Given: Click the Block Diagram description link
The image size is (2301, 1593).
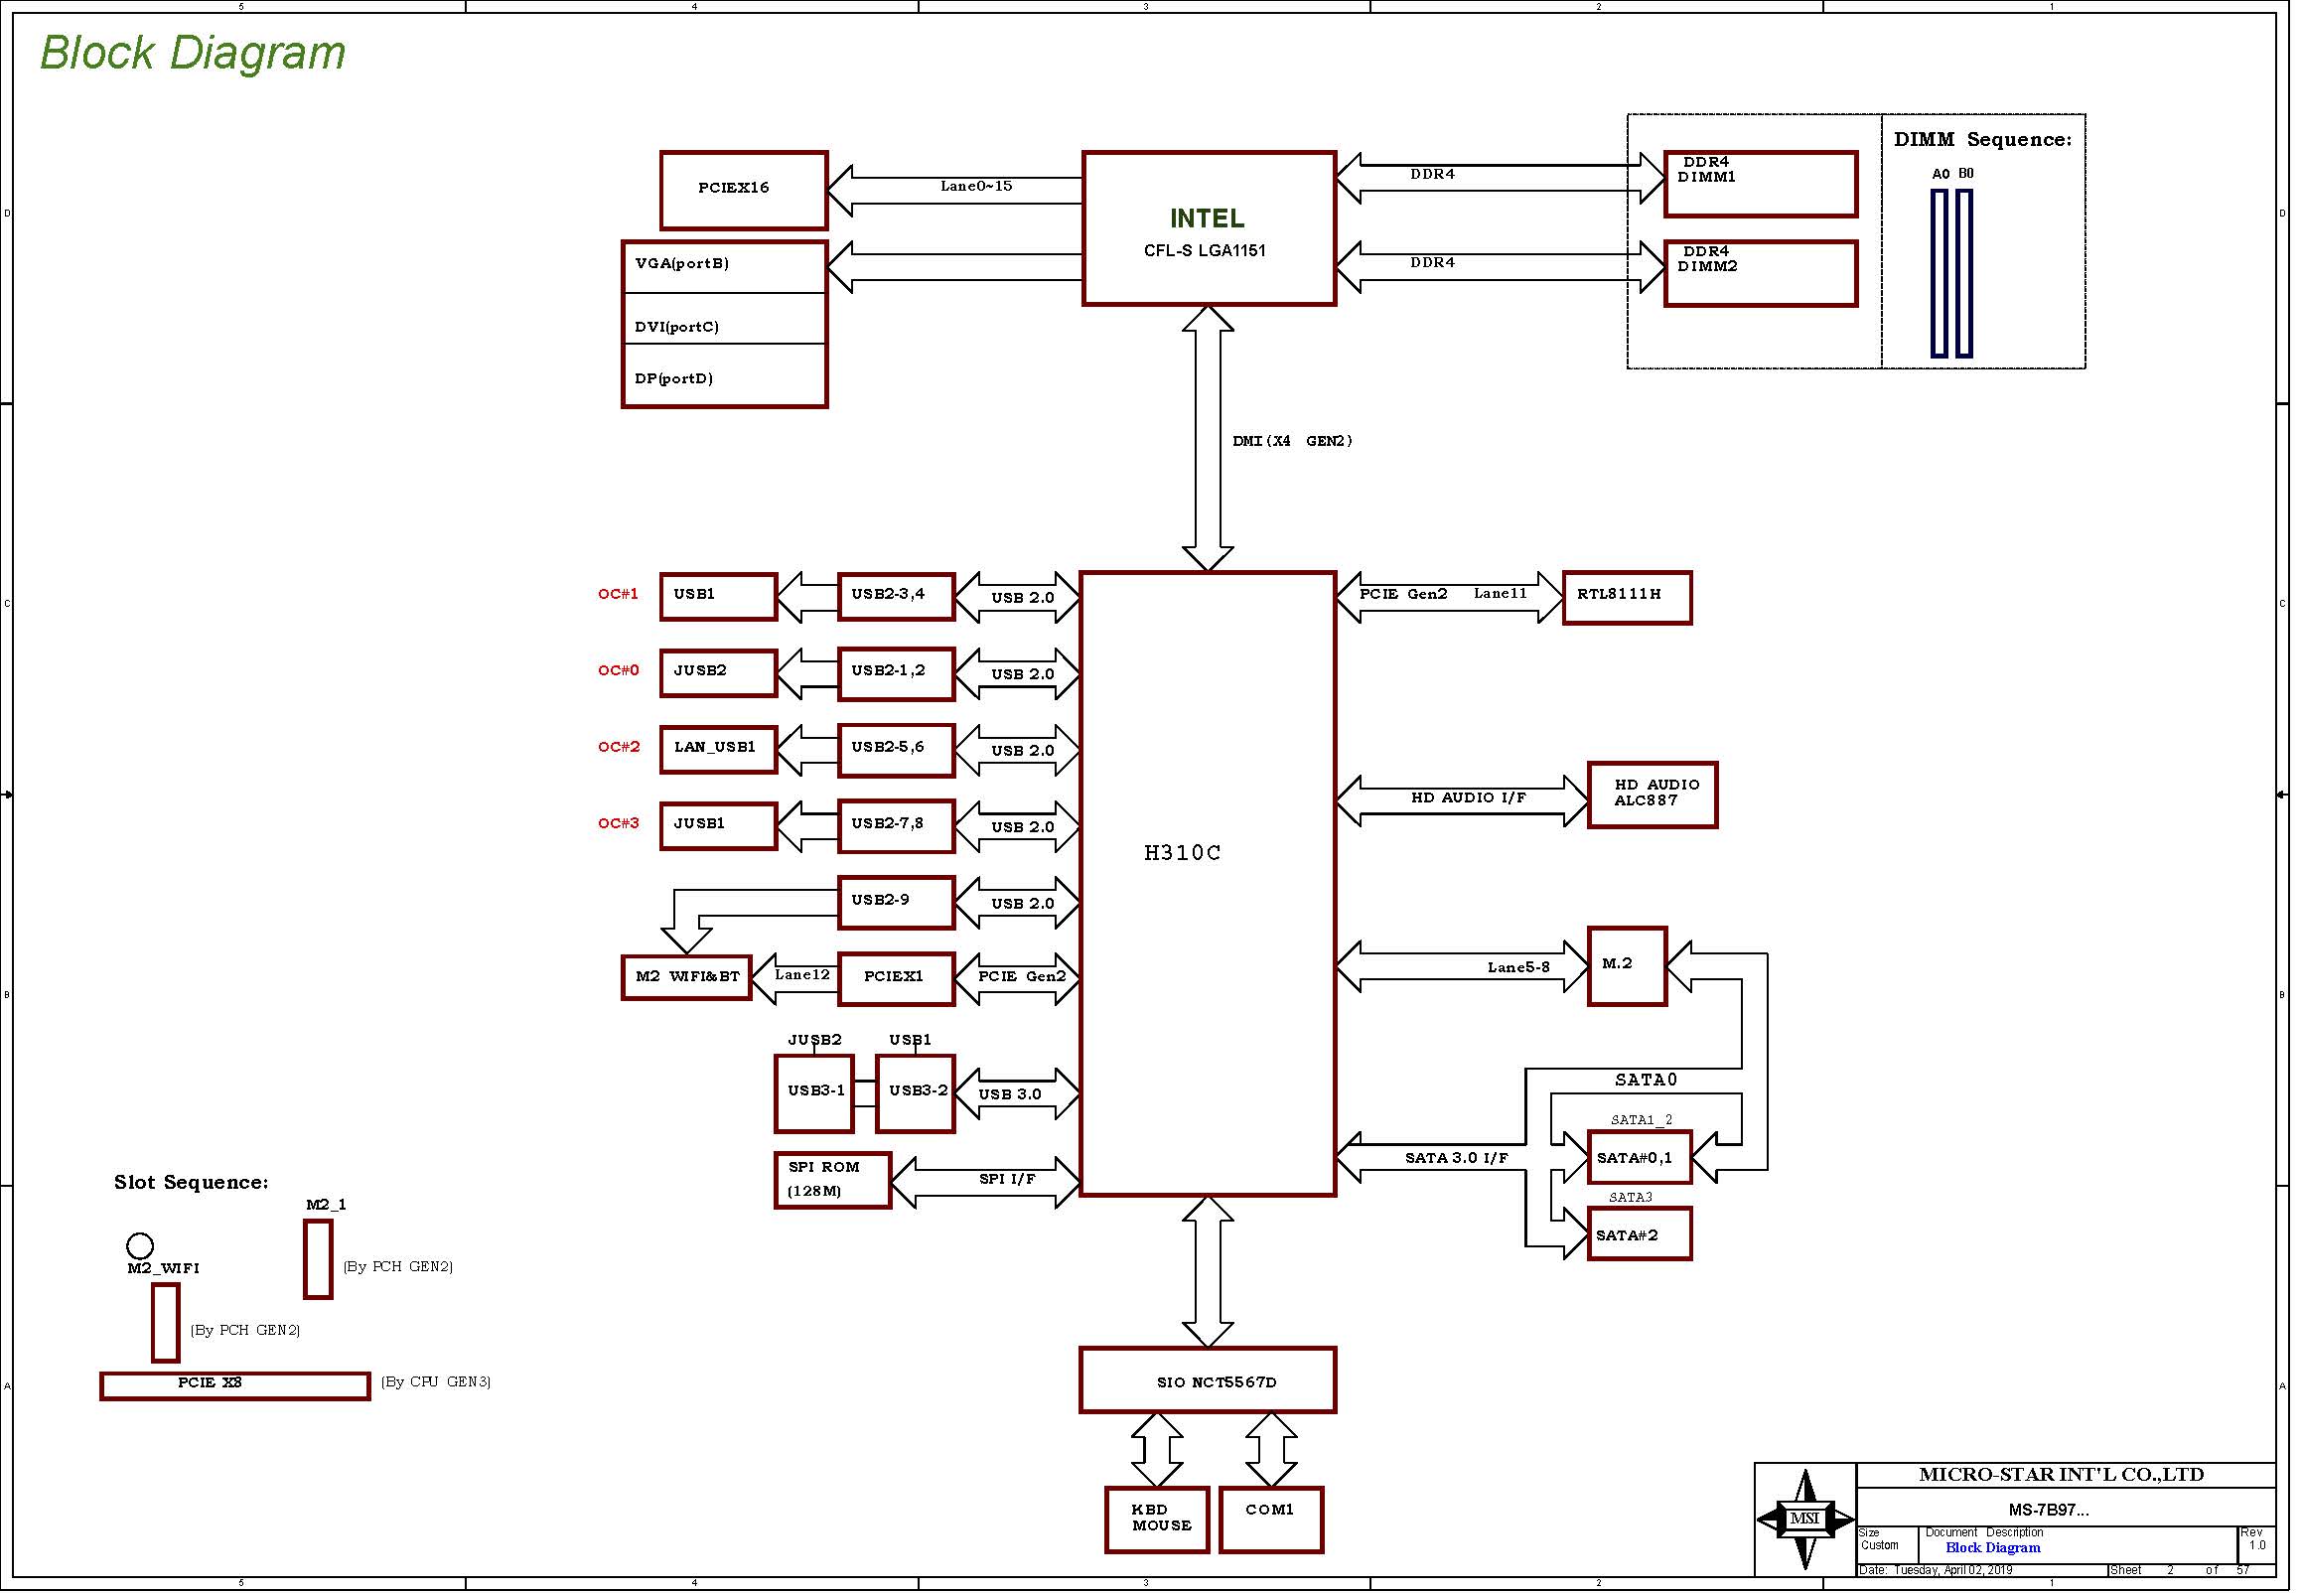Looking at the screenshot, I should coord(1993,1548).
